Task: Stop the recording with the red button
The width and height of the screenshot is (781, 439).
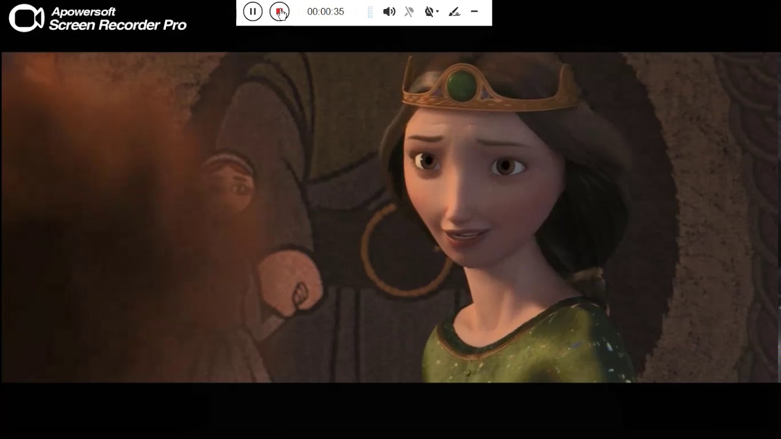Action: coord(279,12)
